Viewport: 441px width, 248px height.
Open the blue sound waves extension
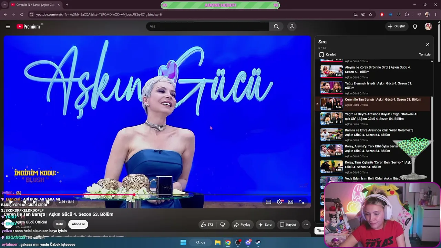390,14
